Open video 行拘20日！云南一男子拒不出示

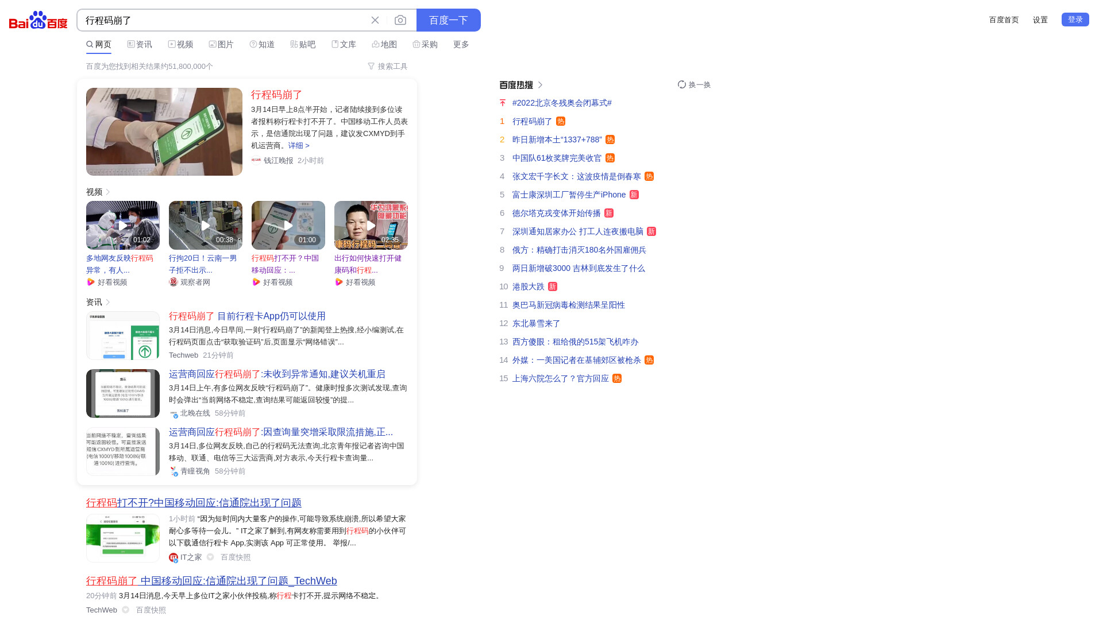pos(203,264)
